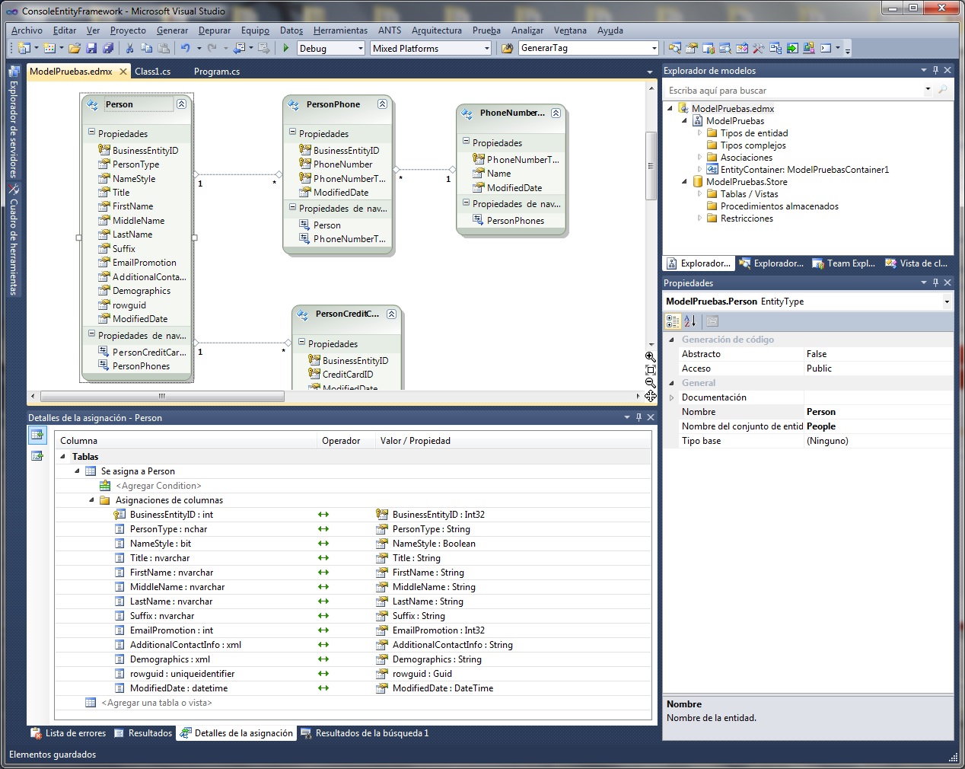This screenshot has height=769, width=965.
Task: Click the Undo arrow icon
Action: pyautogui.click(x=185, y=48)
